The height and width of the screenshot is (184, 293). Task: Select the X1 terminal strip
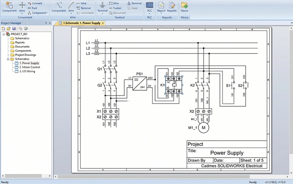tap(111, 111)
